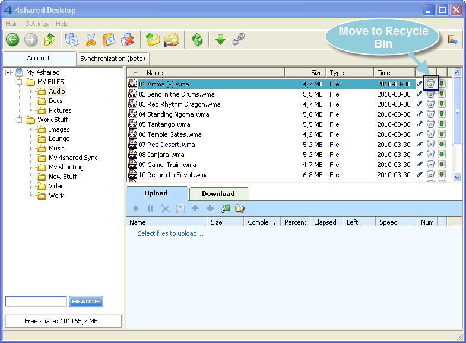Open the Main menu
The height and width of the screenshot is (343, 466).
point(12,24)
